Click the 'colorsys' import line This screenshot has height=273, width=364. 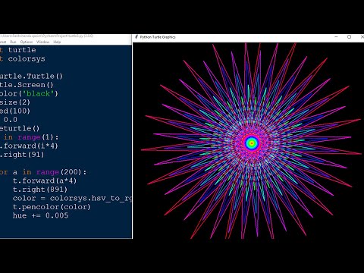[23, 59]
